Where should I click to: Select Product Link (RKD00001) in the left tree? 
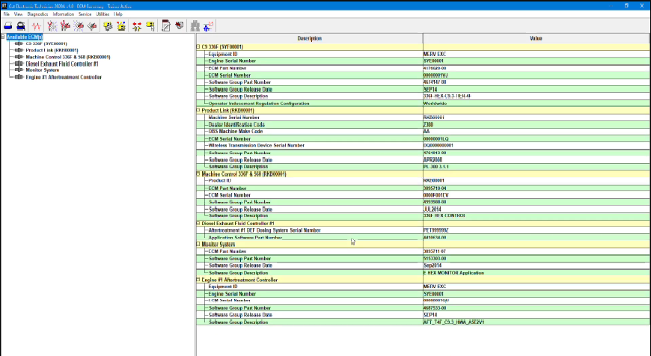[x=49, y=50]
